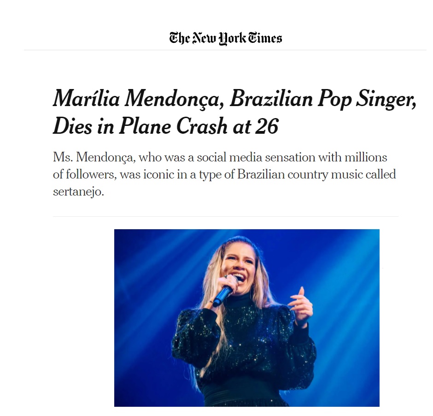Click the word "Times" in the masthead
The width and height of the screenshot is (433, 416).
[265, 38]
